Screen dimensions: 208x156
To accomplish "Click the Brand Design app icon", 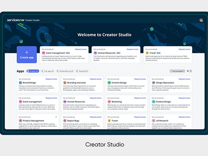I will 20,83.
